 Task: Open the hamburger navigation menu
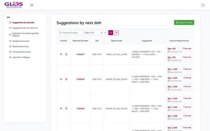pos(32,5)
